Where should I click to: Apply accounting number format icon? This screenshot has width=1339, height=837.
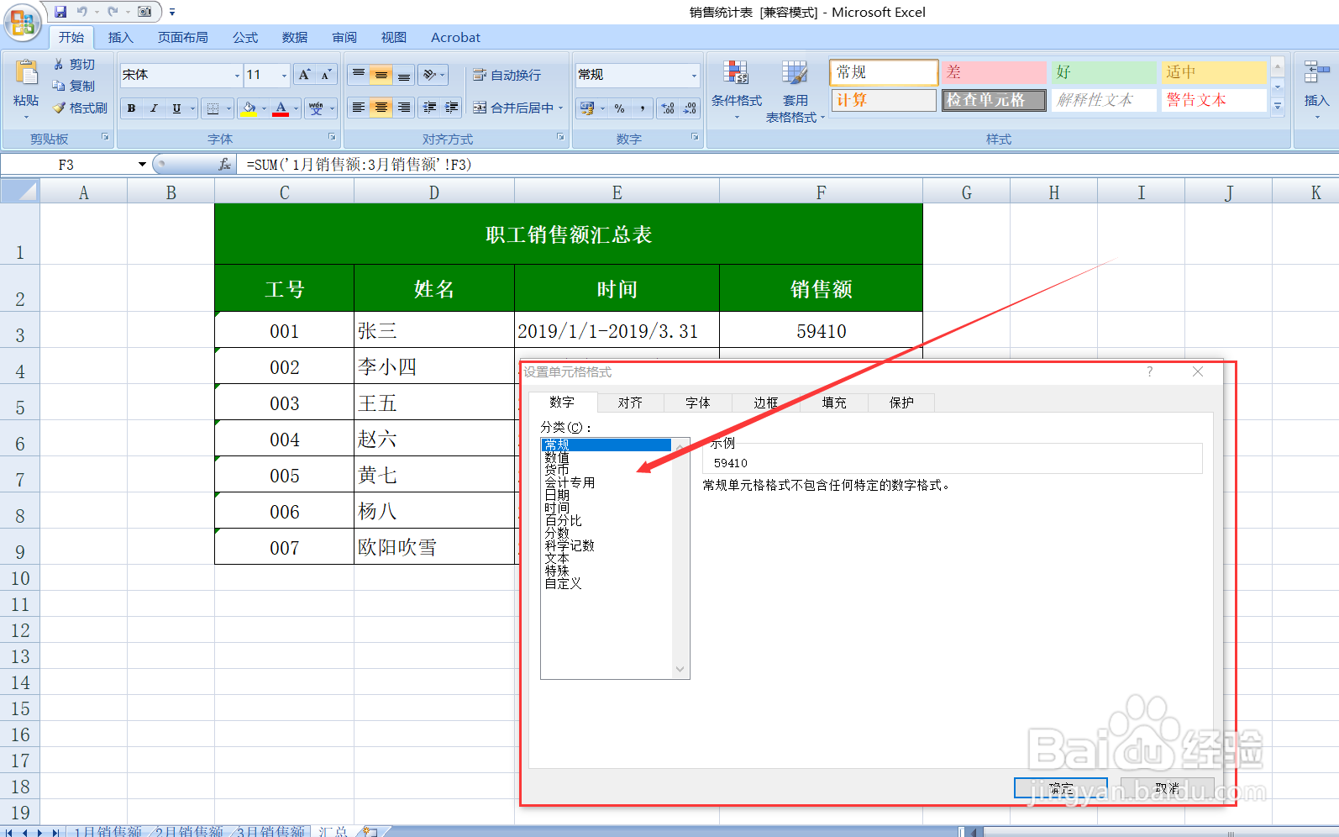click(x=587, y=108)
